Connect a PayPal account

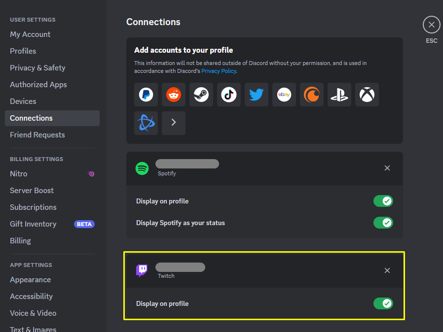pos(146,95)
